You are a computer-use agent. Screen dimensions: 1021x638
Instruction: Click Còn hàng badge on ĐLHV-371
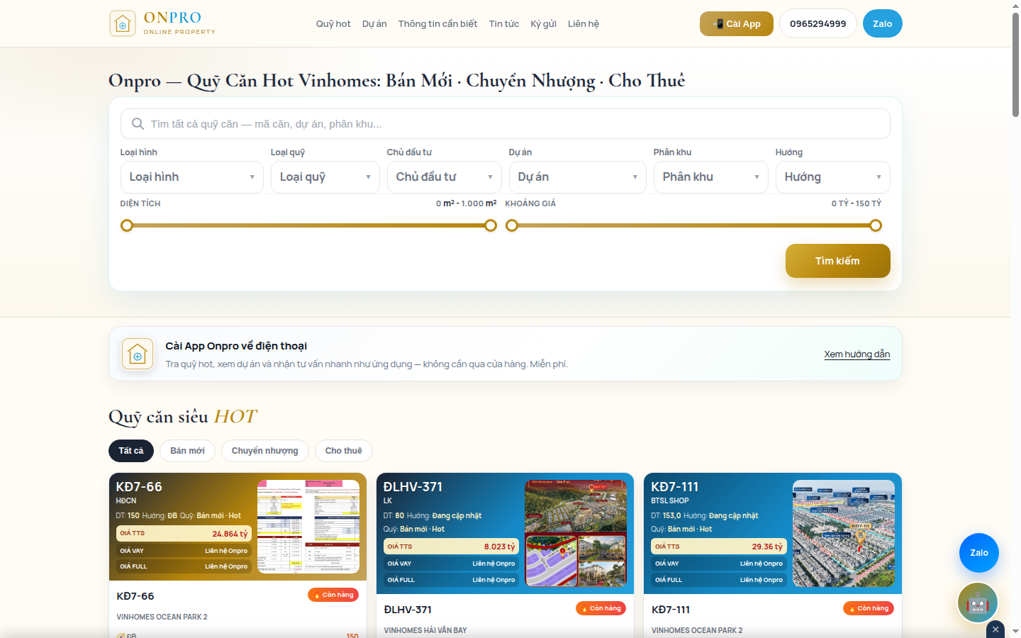click(601, 608)
